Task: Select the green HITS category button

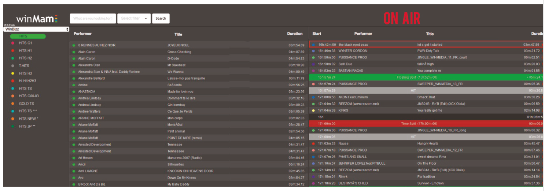Action: tap(28, 36)
